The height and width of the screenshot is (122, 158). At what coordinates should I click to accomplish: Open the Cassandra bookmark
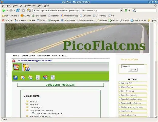[x=100, y=16]
